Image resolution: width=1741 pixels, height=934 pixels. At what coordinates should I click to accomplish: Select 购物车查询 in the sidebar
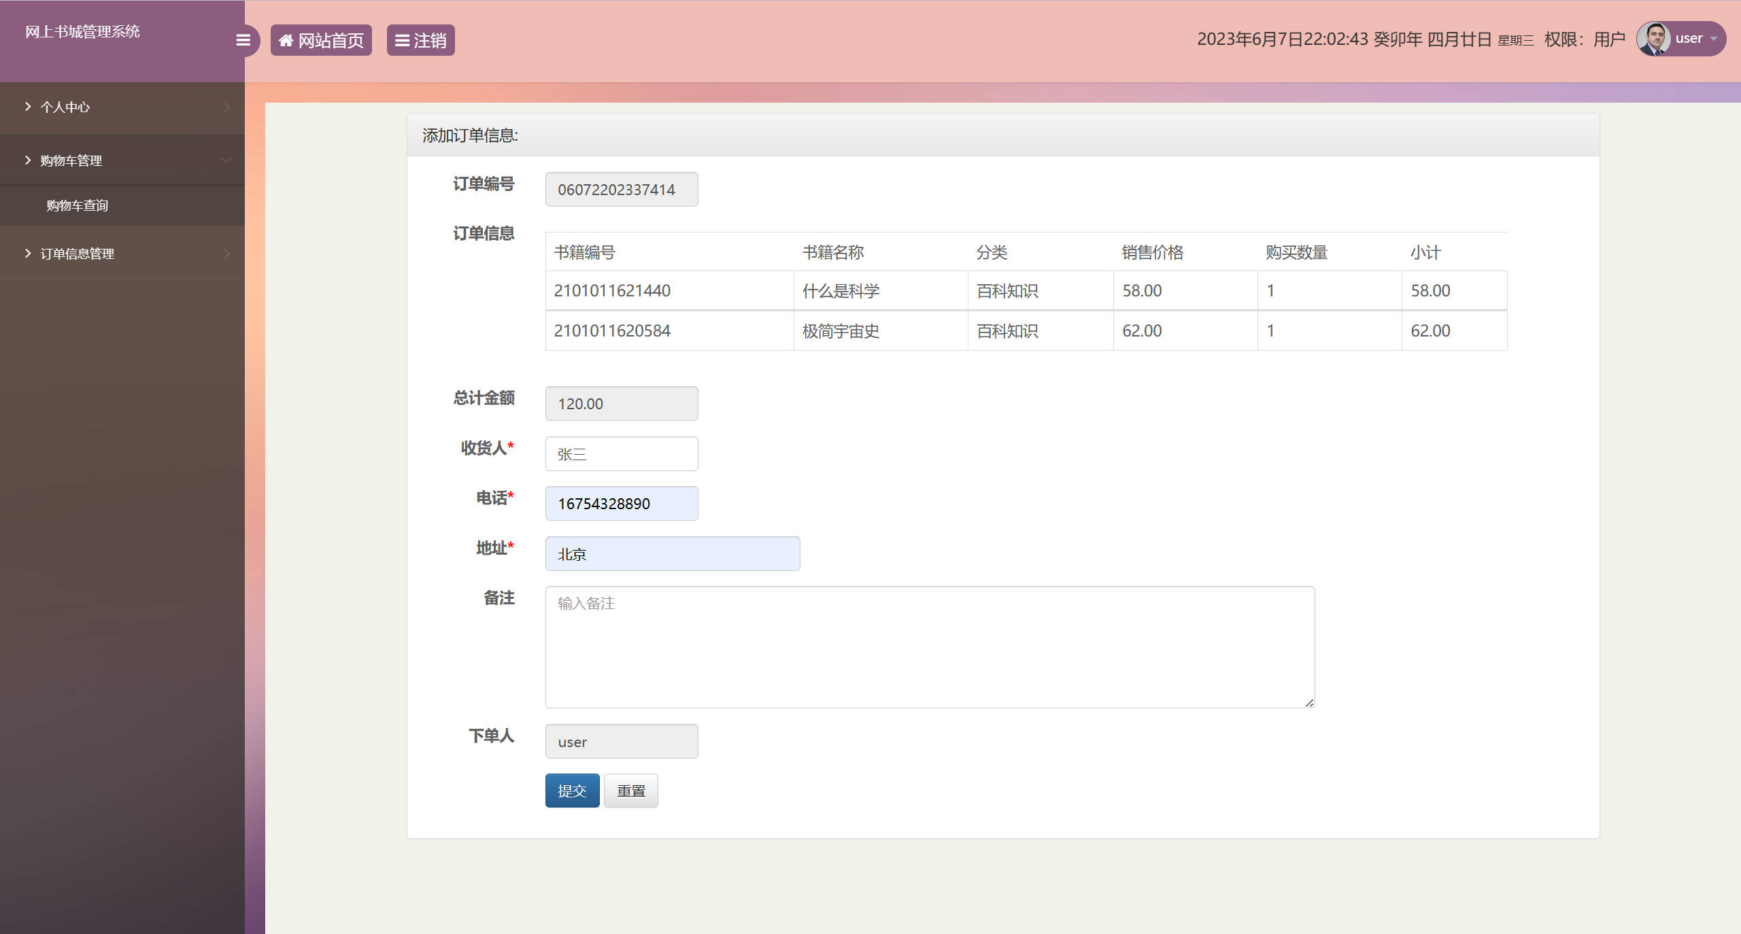(x=78, y=205)
